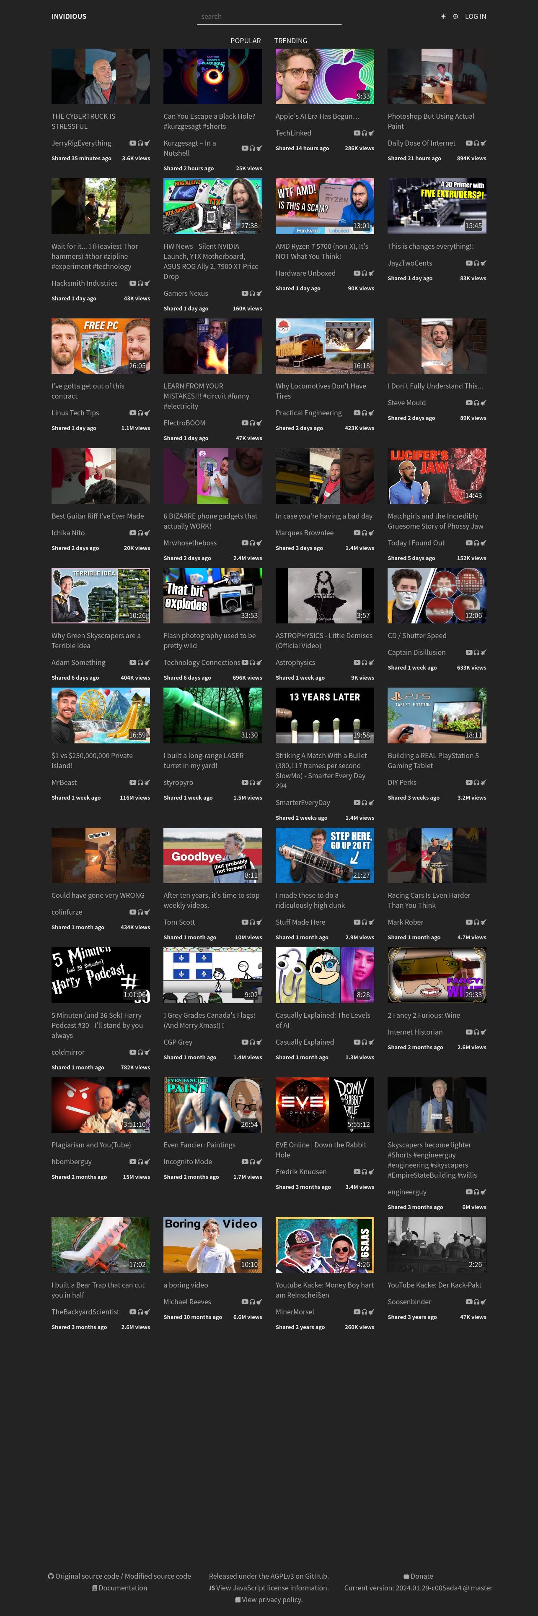Open YouTube icon beside Kurzgesagt channel
Image resolution: width=538 pixels, height=1616 pixels.
[245, 148]
